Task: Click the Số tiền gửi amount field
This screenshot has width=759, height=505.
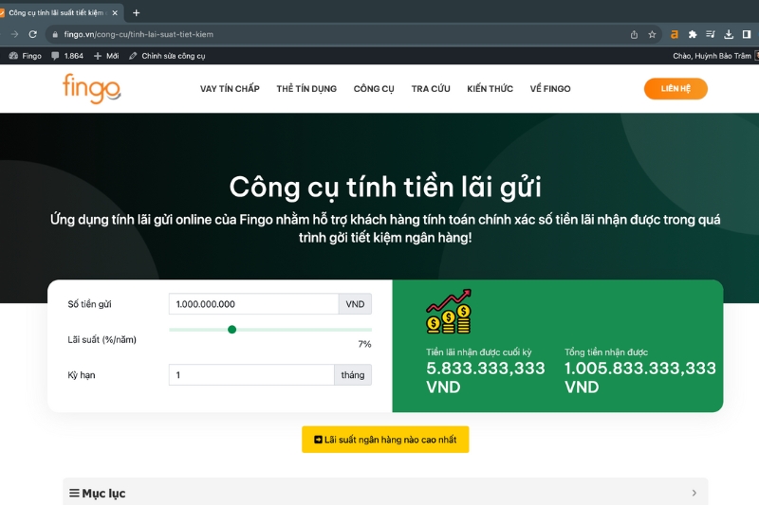Action: click(253, 304)
